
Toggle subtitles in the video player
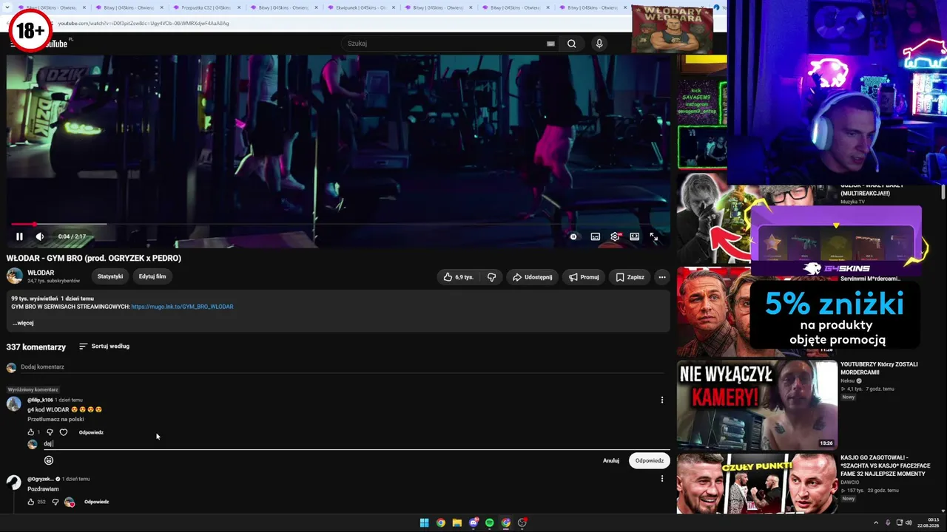(595, 236)
